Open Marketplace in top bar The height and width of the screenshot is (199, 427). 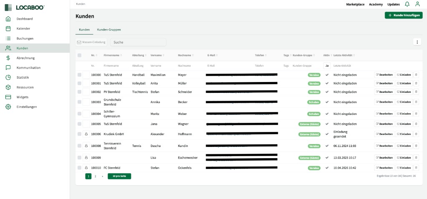pos(355,4)
